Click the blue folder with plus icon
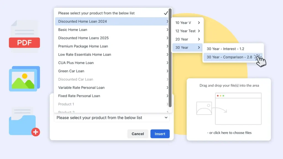Screen dimensions: 283x159 [24, 121]
